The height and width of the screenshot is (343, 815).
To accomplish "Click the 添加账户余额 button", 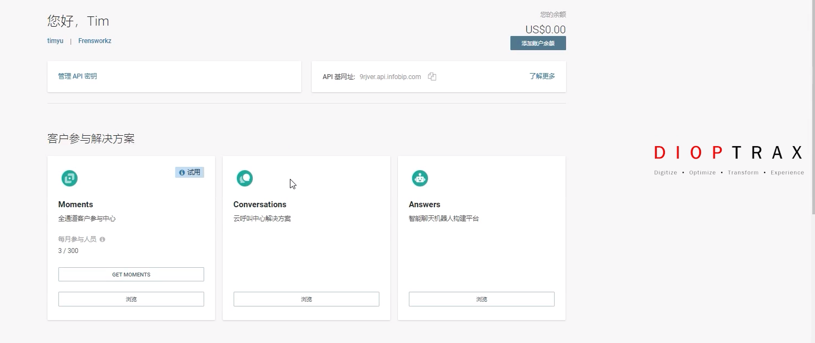I will 538,43.
